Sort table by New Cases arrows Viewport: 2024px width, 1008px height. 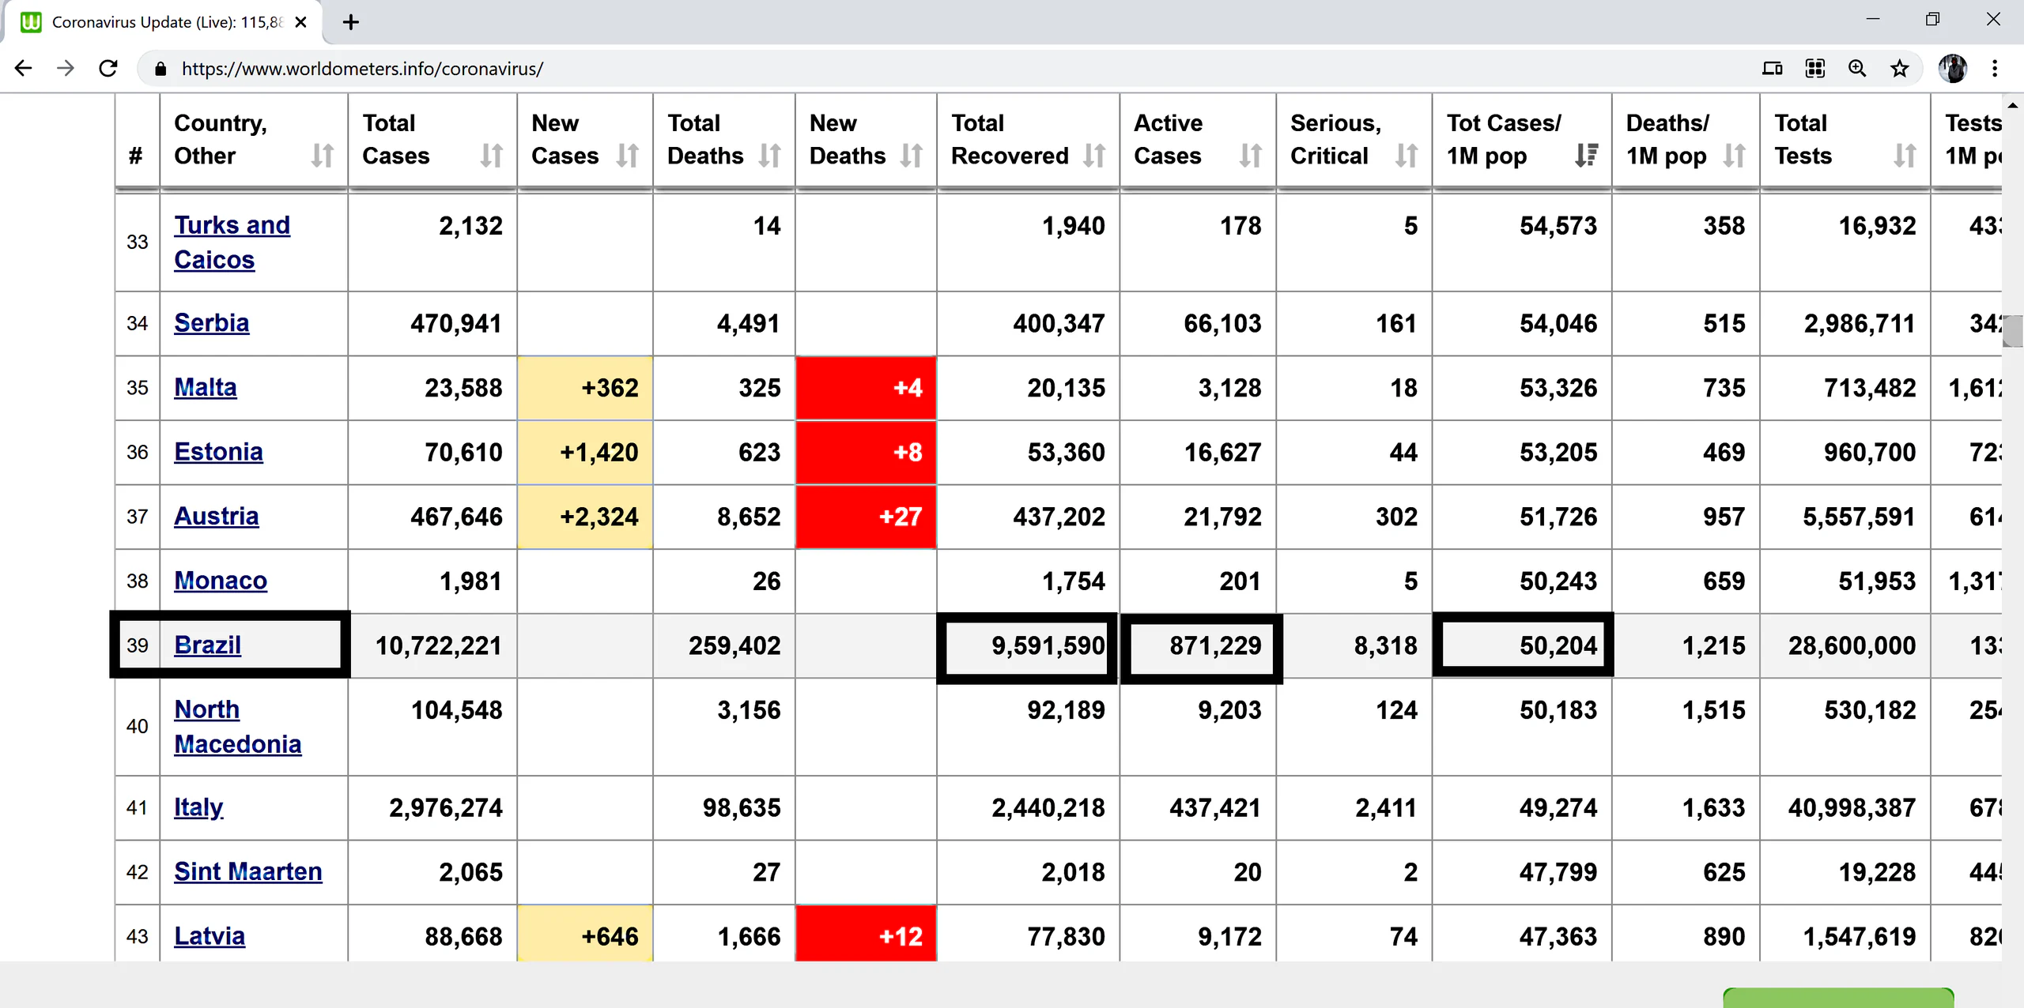pos(627,156)
